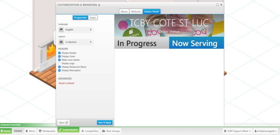Click the grid icon next to Layout
Image resolution: width=280 pixels, height=135 pixels.
click(61, 42)
